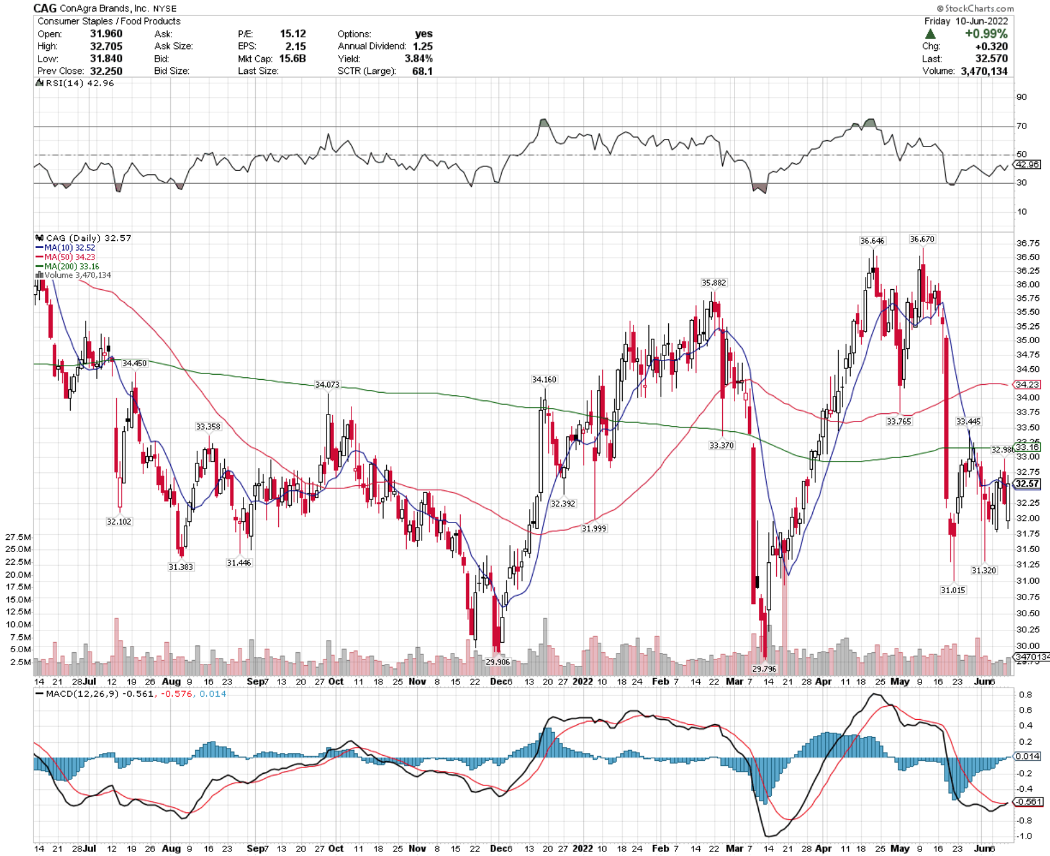Click the Open value 31.960

tap(106, 34)
